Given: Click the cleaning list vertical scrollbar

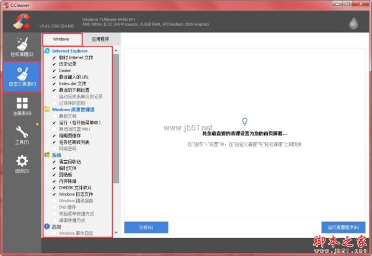Looking at the screenshot, I should (x=116, y=124).
